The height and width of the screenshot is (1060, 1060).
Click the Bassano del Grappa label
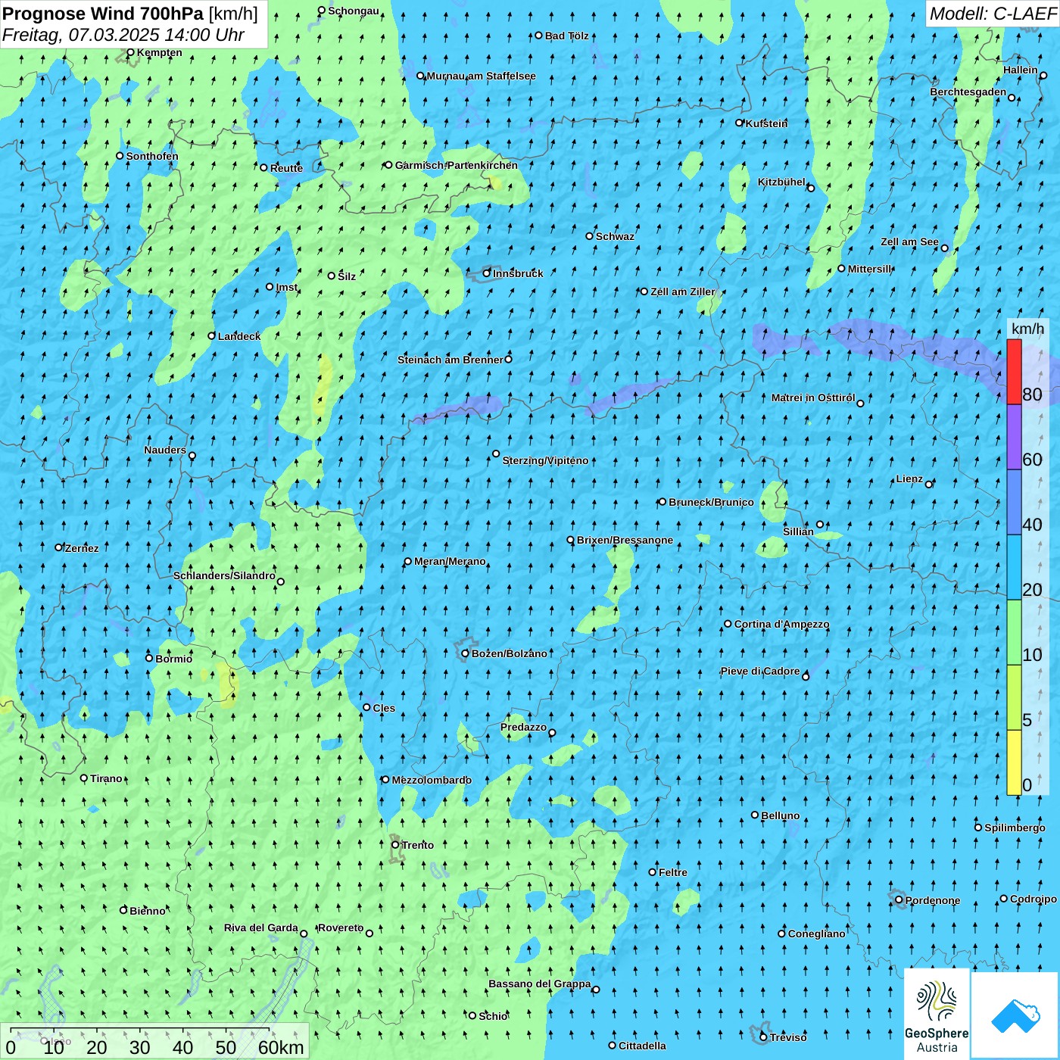tap(539, 984)
